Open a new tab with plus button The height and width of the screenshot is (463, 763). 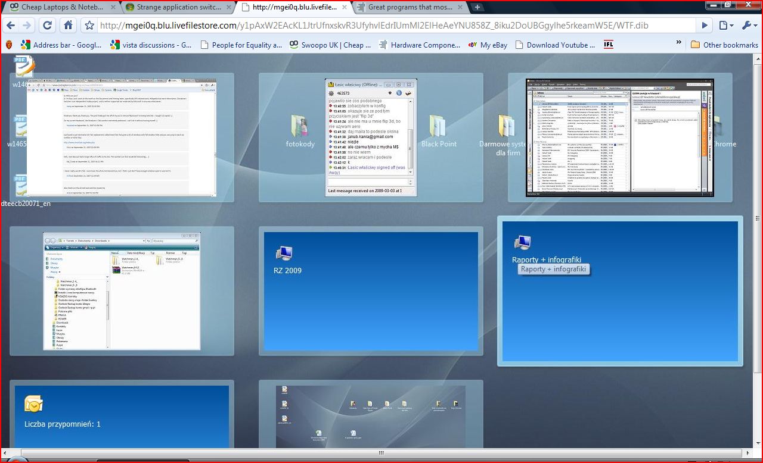[477, 7]
